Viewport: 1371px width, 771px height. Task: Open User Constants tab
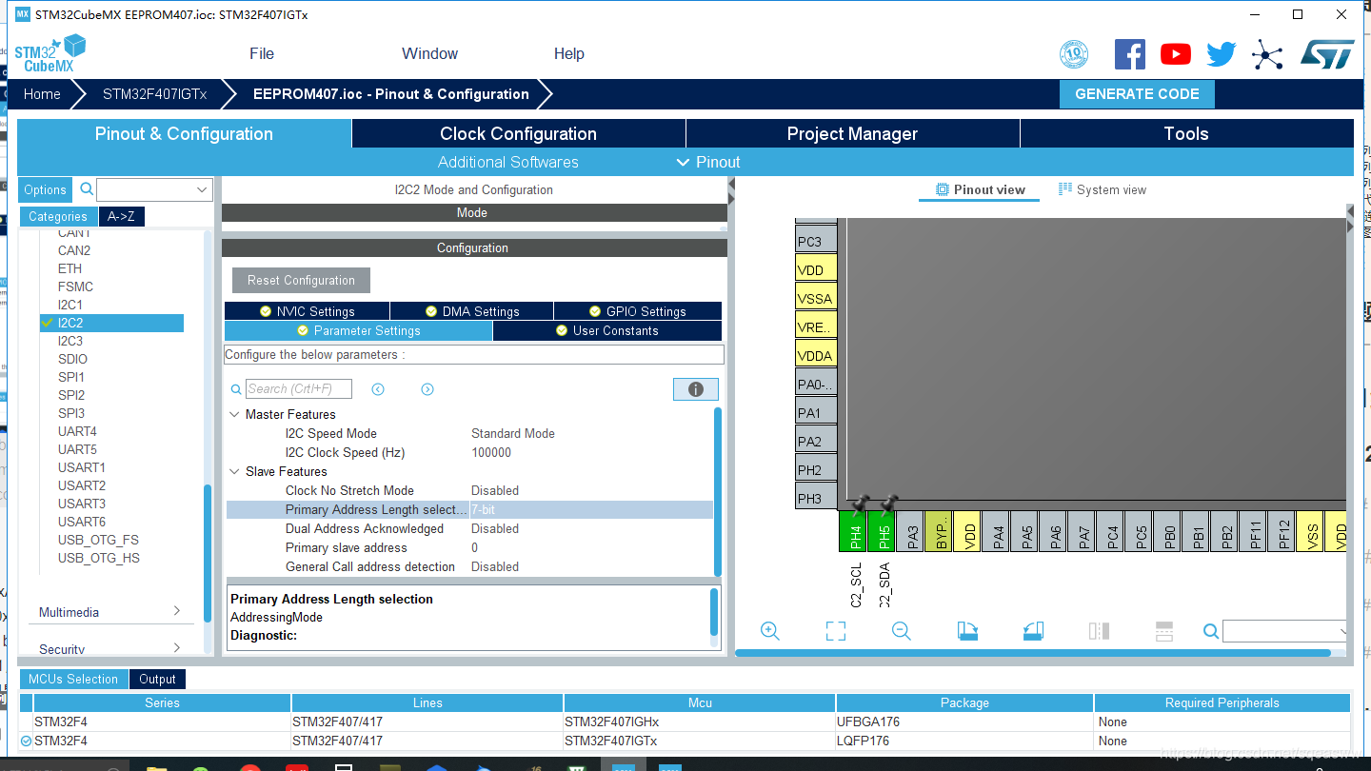point(607,330)
